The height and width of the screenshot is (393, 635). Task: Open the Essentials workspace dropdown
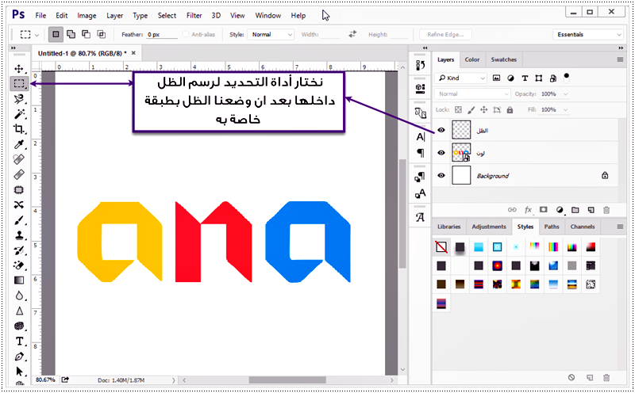coord(587,34)
